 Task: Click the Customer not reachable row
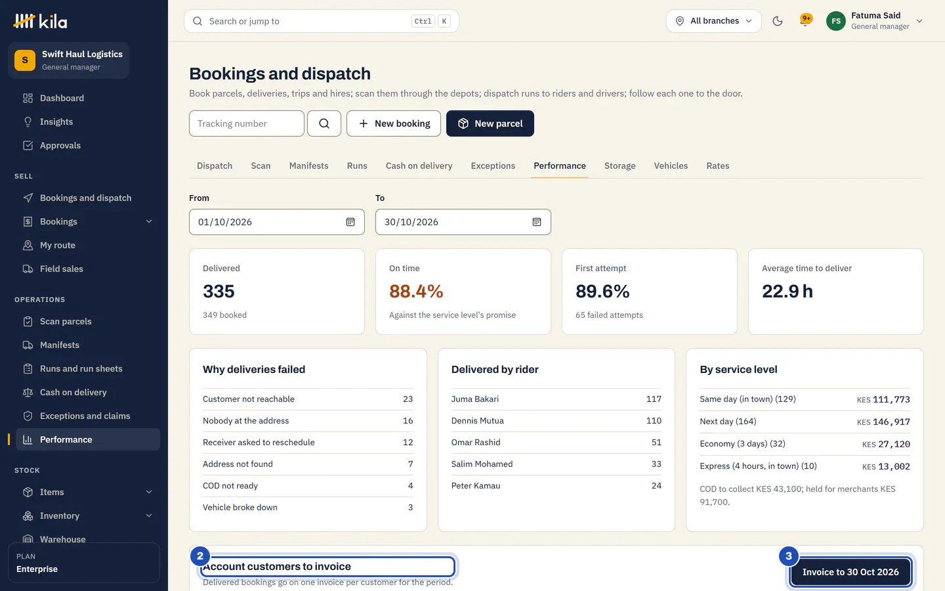(308, 399)
